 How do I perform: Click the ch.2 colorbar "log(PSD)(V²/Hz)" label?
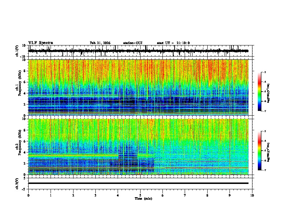pyautogui.click(x=269, y=152)
